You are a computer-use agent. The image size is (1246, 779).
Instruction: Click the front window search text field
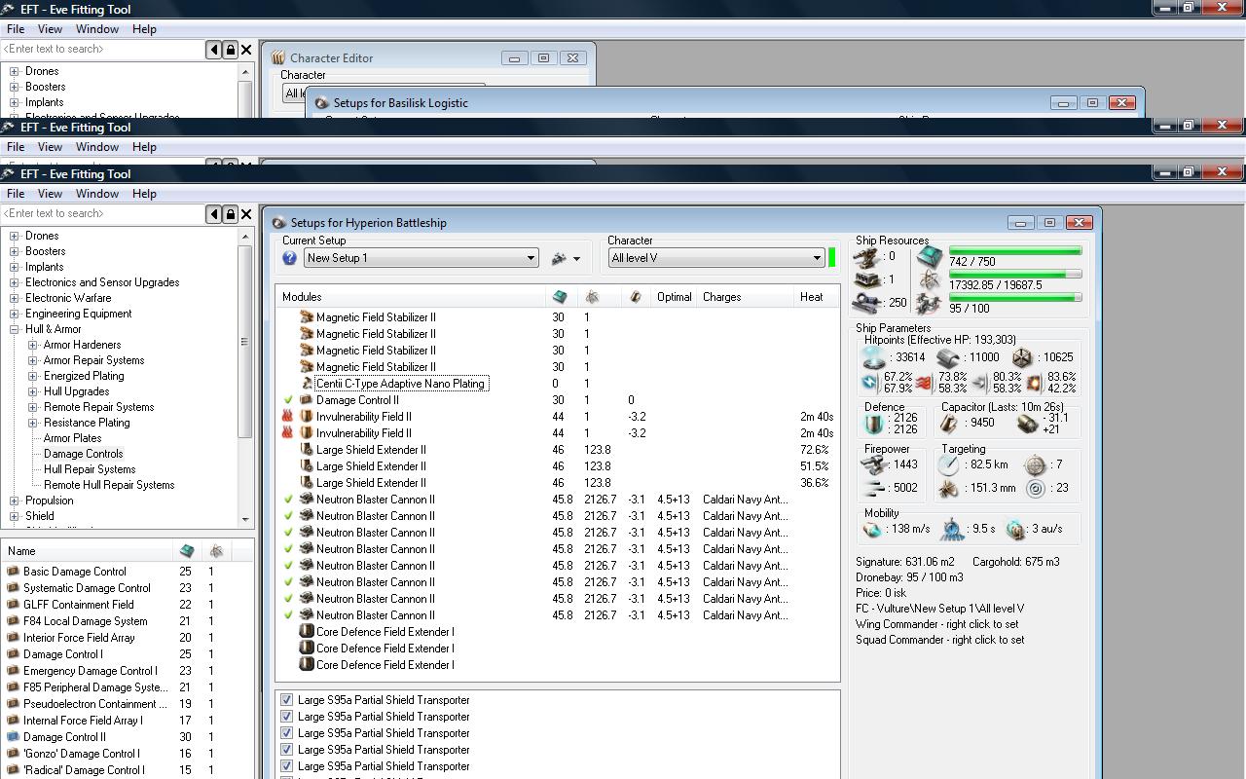(x=103, y=213)
